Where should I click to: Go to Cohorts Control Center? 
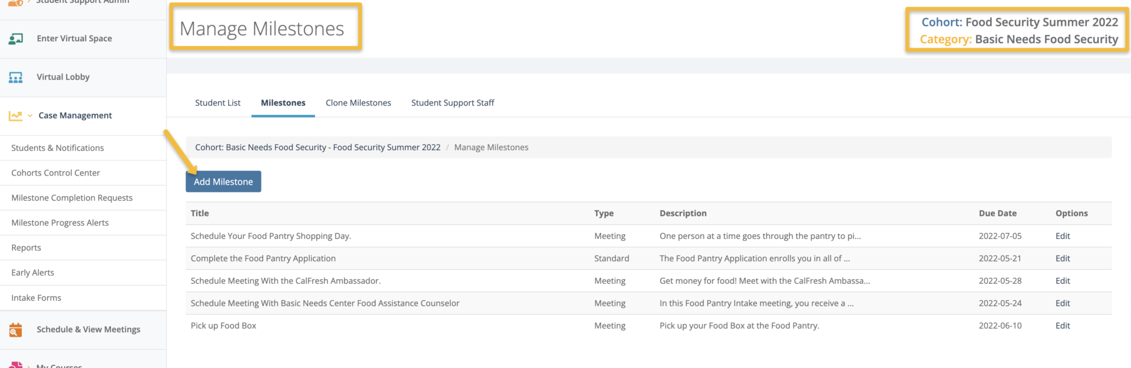[x=55, y=173]
